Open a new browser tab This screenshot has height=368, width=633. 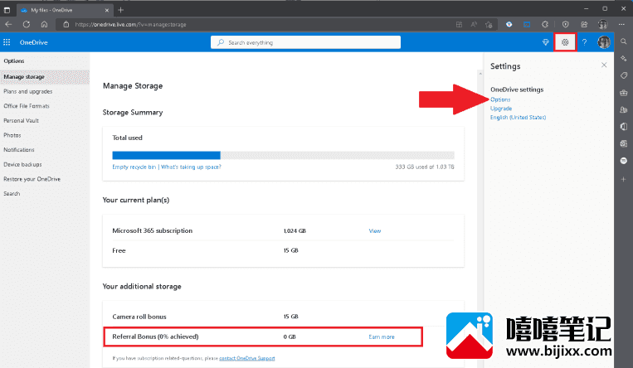(120, 10)
